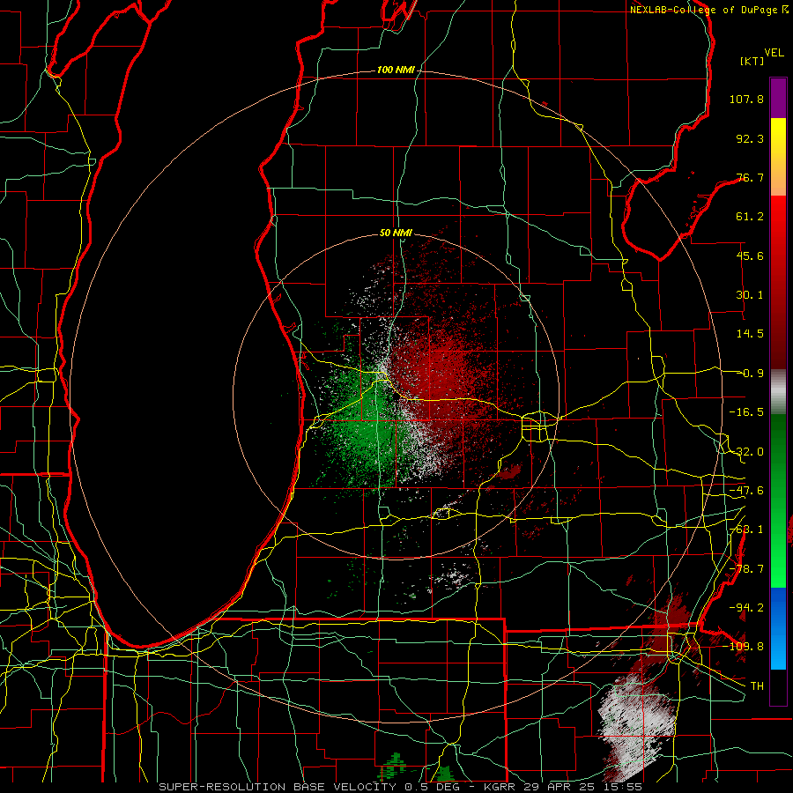The image size is (793, 793).
Task: Click the 76.7 velocity scale value
Action: point(750,177)
